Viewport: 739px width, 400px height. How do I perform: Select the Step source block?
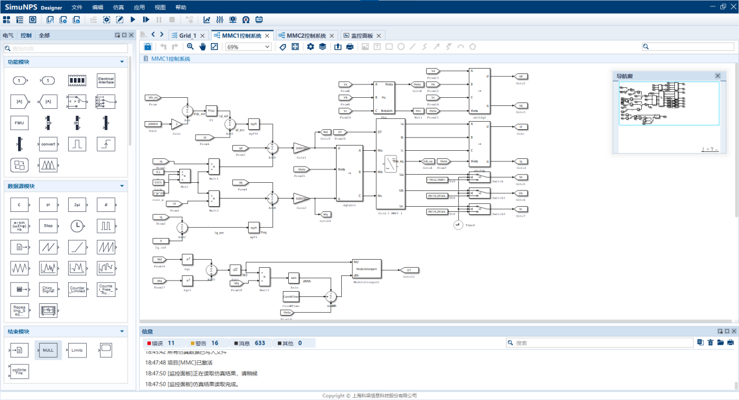[48, 225]
